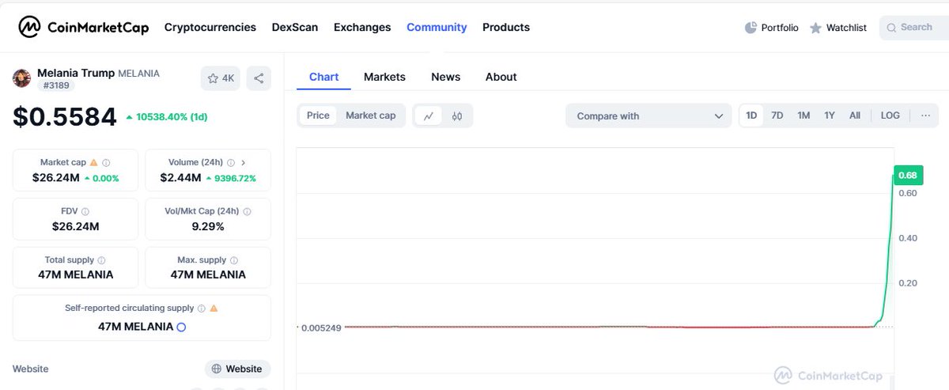Open Portfolio link

(772, 28)
